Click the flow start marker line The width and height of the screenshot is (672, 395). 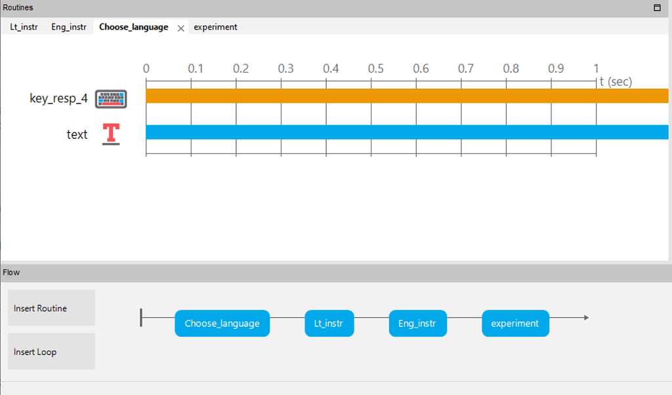(x=141, y=317)
